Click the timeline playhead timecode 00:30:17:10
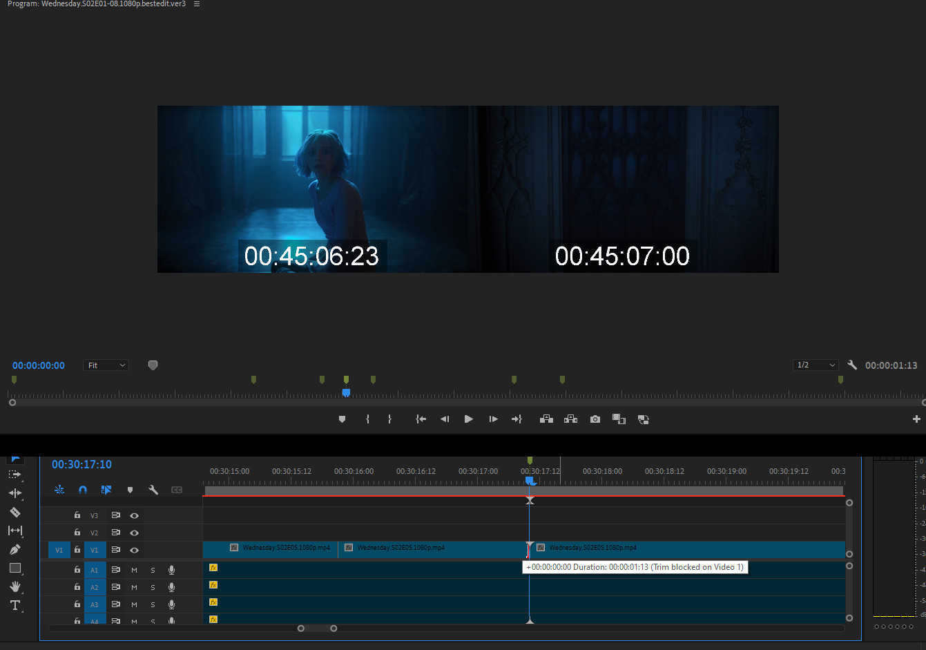The width and height of the screenshot is (926, 650). 81,464
